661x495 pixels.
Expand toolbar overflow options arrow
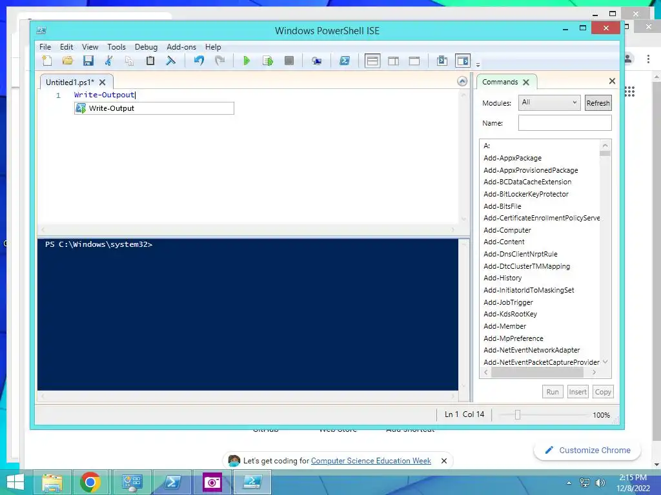[478, 65]
